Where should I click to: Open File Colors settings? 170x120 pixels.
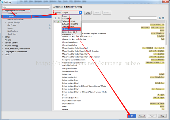12,25
